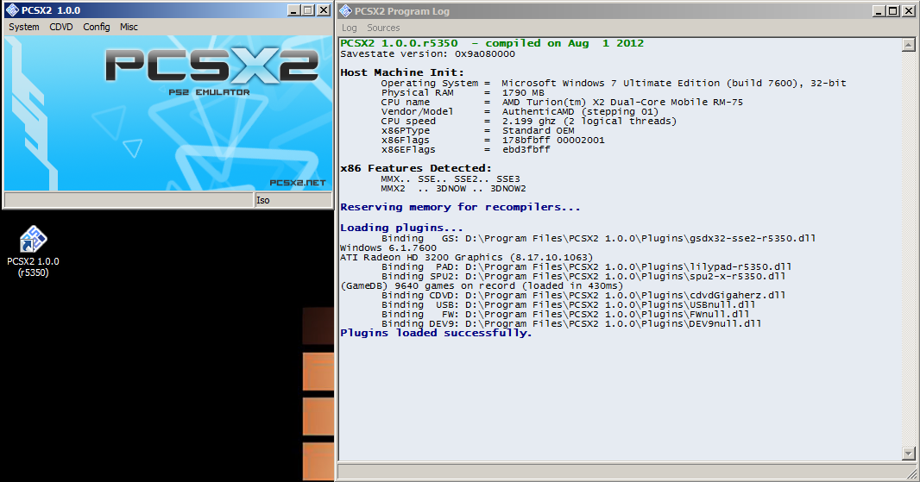
Task: Open PCSX2 1.0.0 (r5350) desktop shortcut
Action: [33, 252]
